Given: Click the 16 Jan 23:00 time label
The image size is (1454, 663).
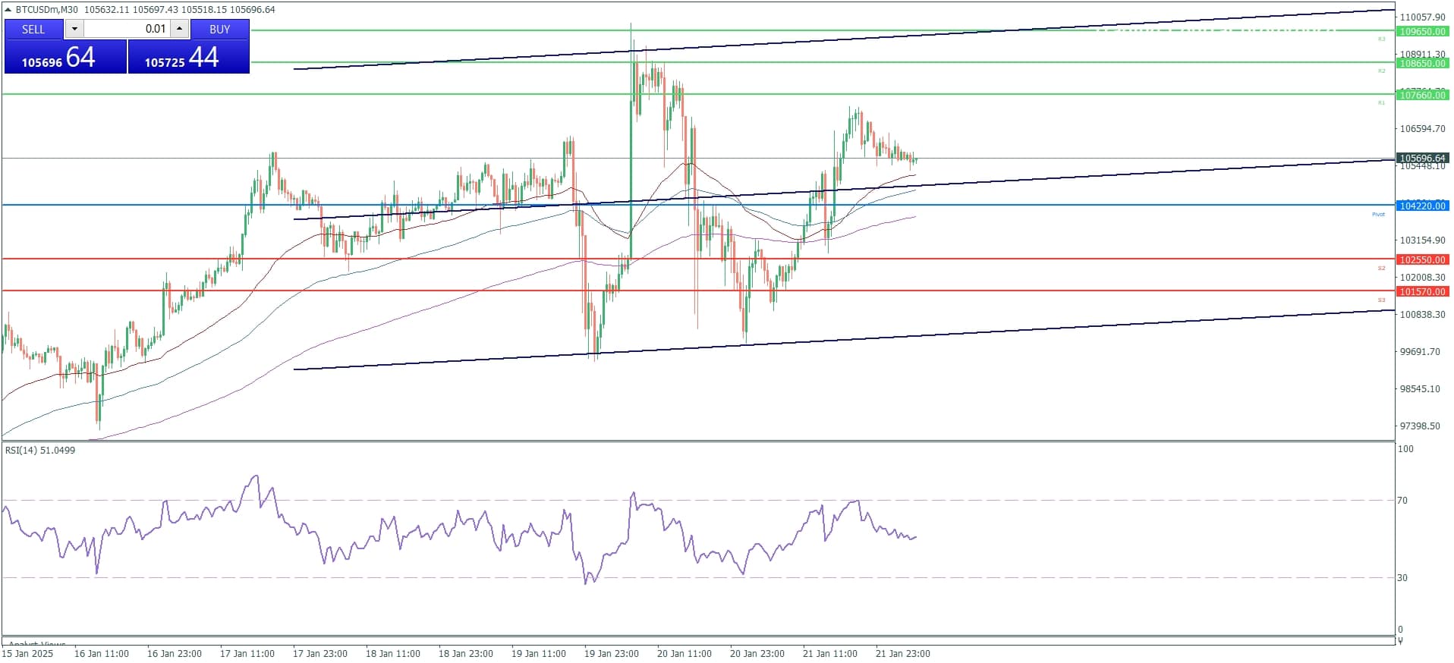Looking at the screenshot, I should [x=175, y=654].
